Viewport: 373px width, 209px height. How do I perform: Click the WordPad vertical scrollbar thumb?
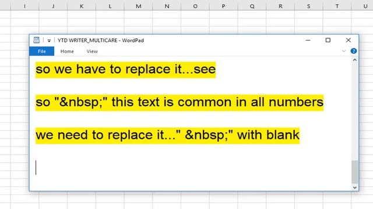(x=355, y=172)
